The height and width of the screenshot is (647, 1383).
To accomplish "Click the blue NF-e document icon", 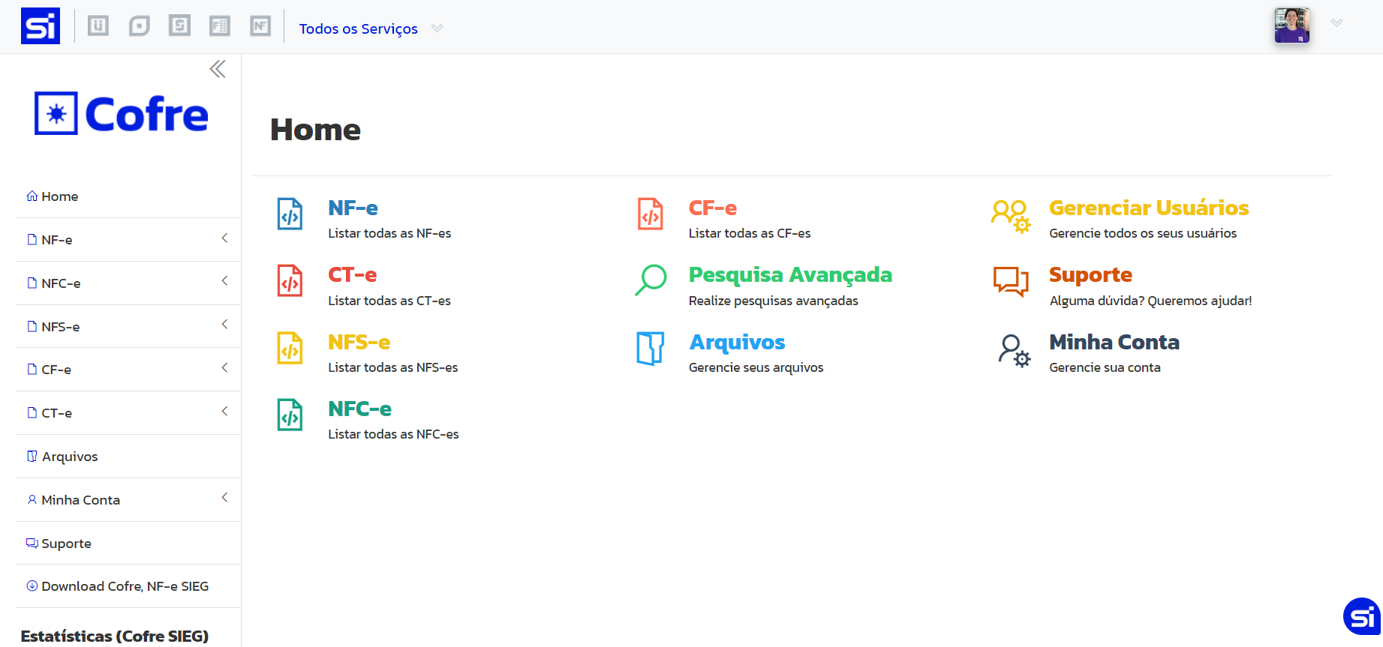I will point(290,214).
